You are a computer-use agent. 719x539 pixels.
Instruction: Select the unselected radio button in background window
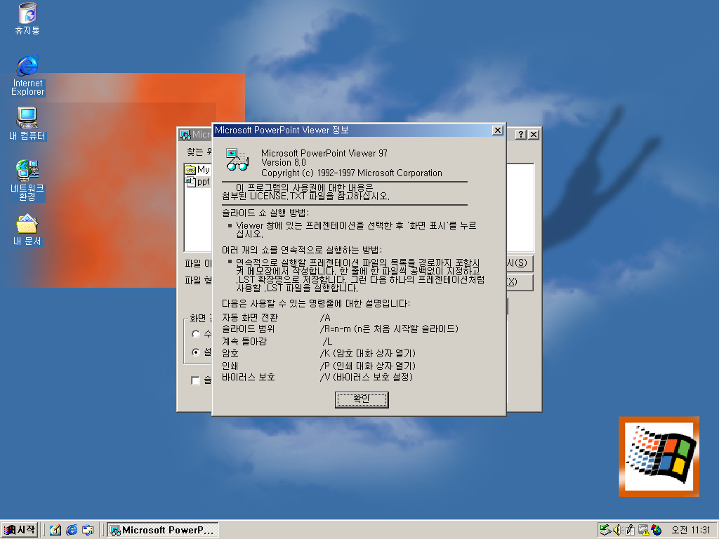196,333
